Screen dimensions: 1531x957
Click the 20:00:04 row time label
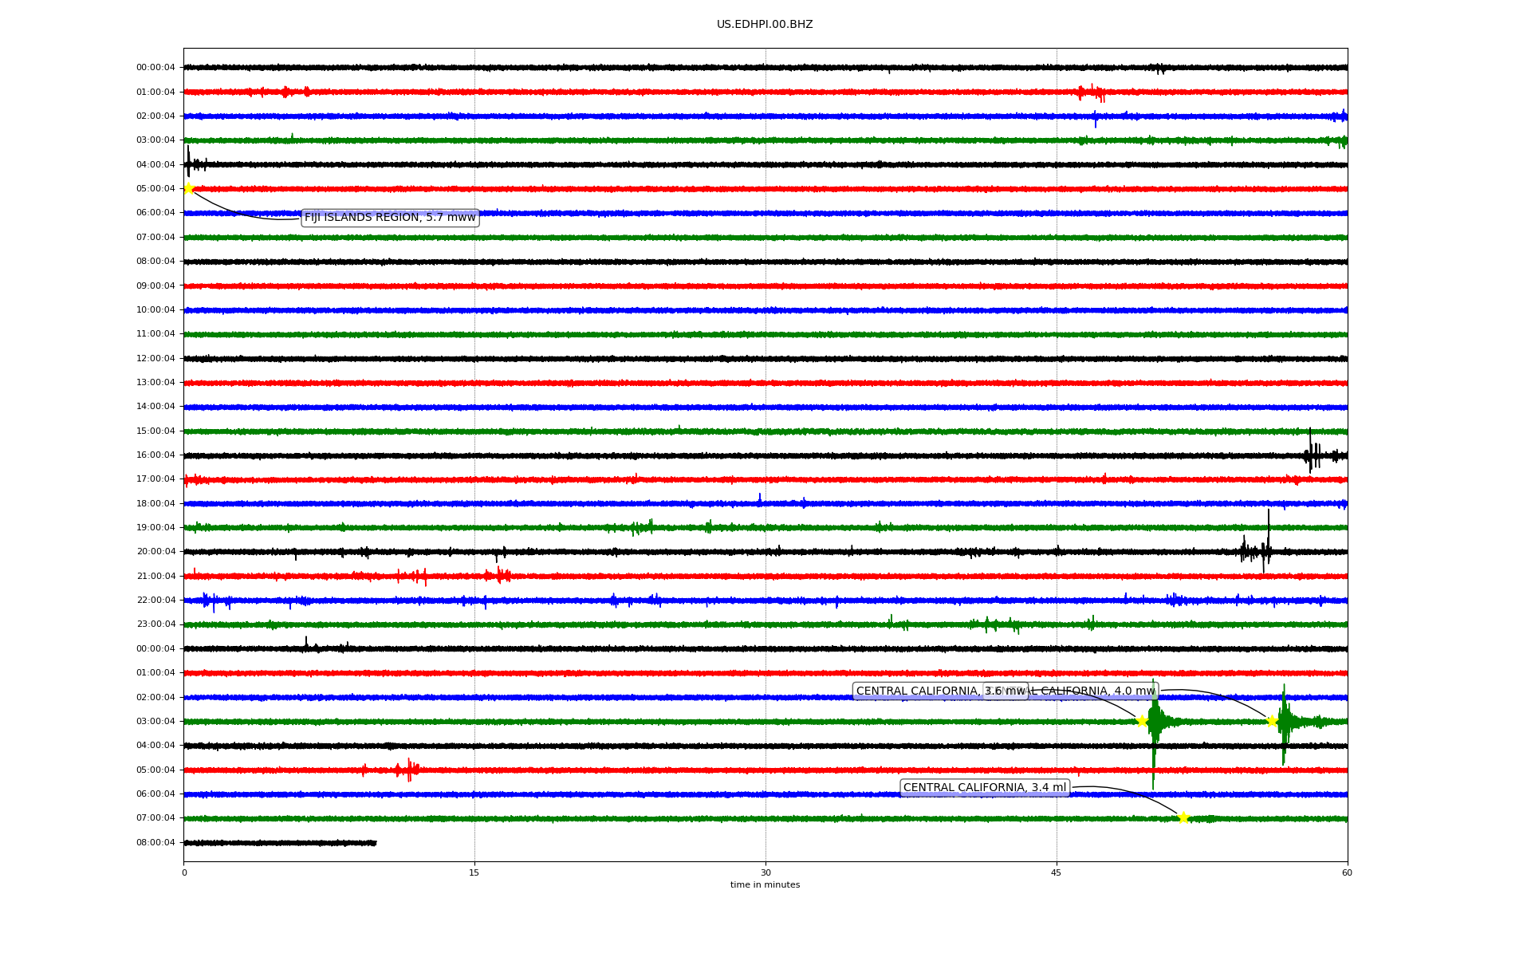155,552
